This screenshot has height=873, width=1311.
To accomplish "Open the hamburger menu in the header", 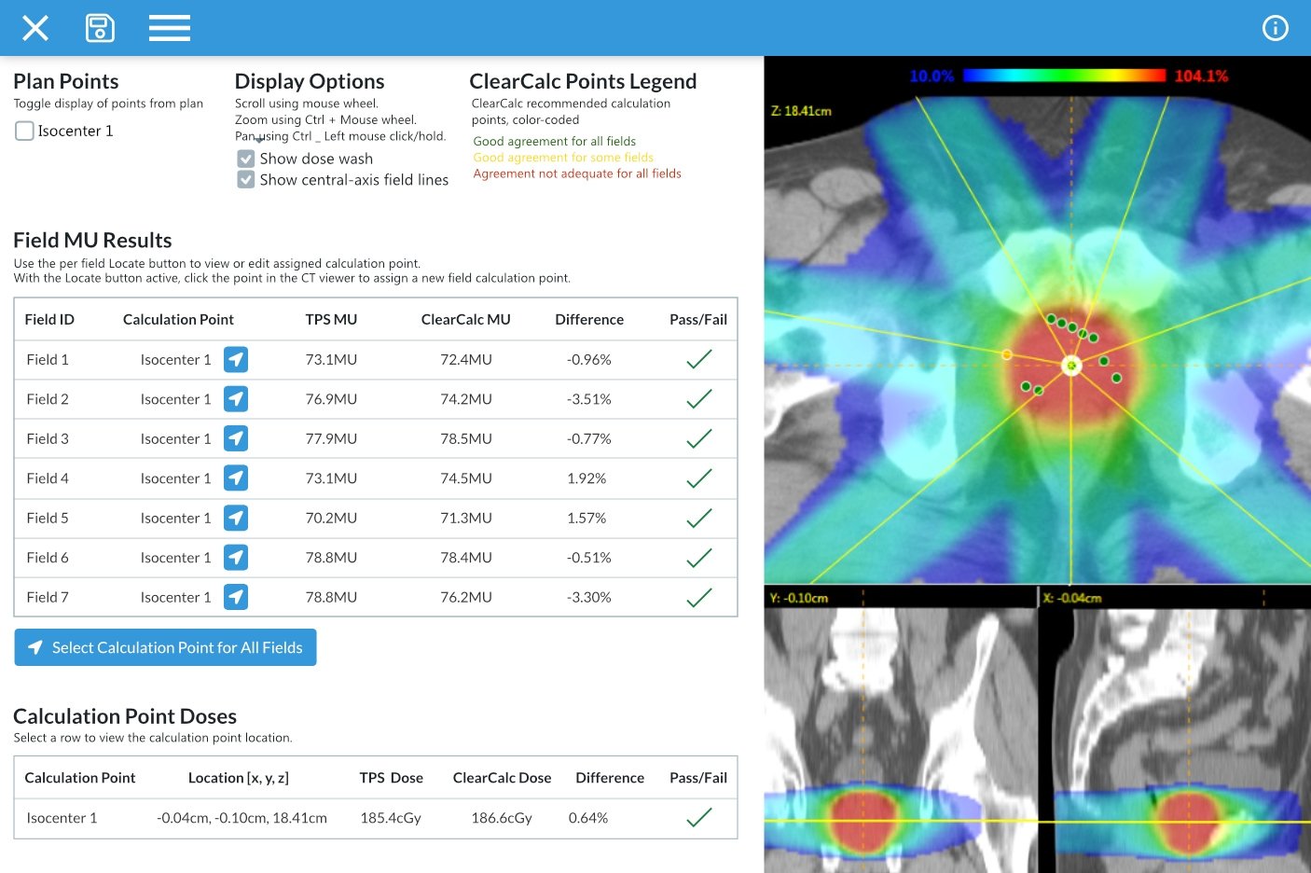I will click(x=170, y=28).
